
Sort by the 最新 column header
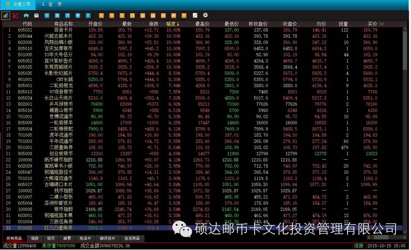point(127,24)
